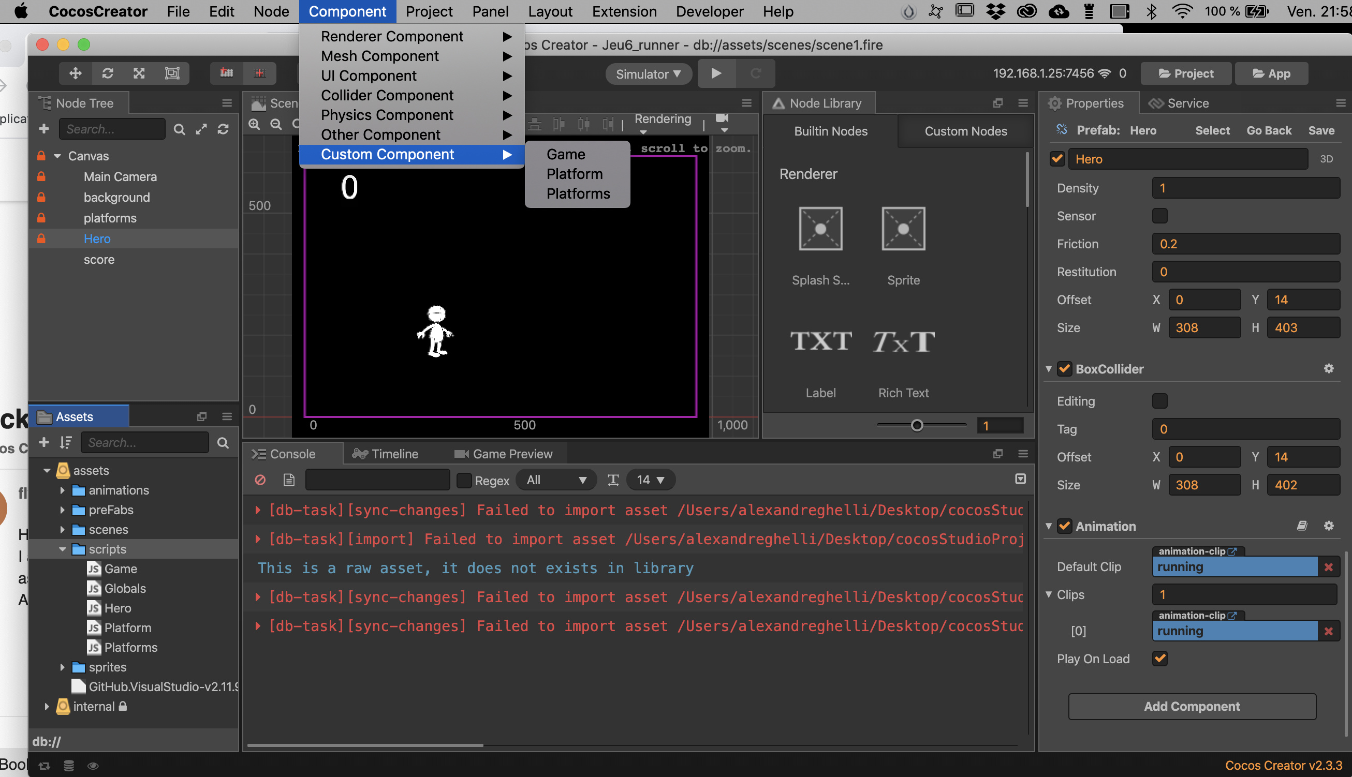Disable Play On Load checkbox
Viewport: 1352px width, 777px height.
pyautogui.click(x=1159, y=659)
